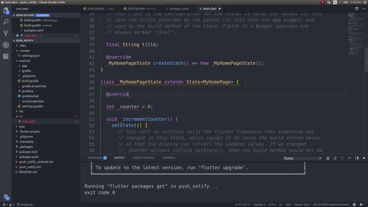Open the Source Control view icon
This screenshot has height=207, width=368.
(x=6, y=33)
